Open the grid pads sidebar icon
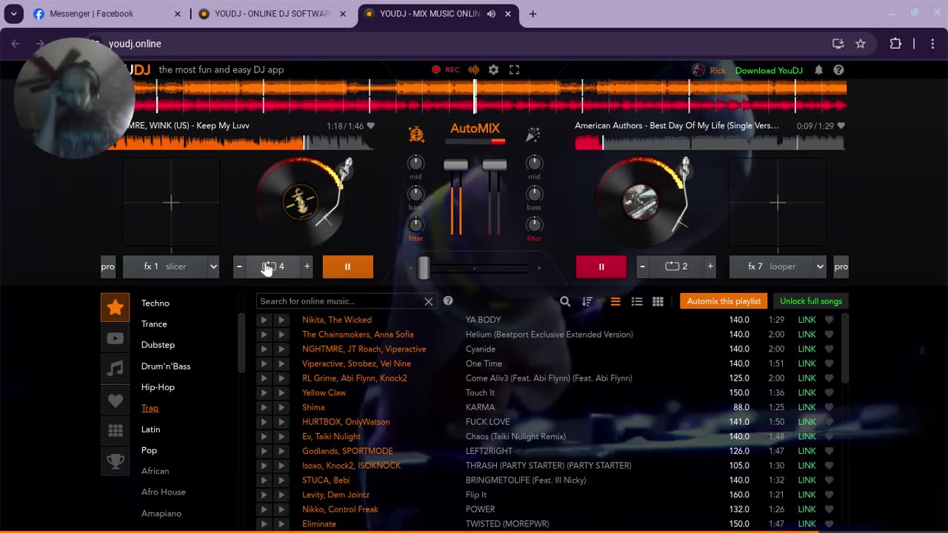This screenshot has height=533, width=948. point(115,431)
